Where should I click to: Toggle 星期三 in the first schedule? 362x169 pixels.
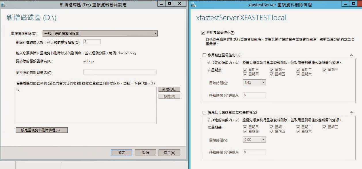325,70
